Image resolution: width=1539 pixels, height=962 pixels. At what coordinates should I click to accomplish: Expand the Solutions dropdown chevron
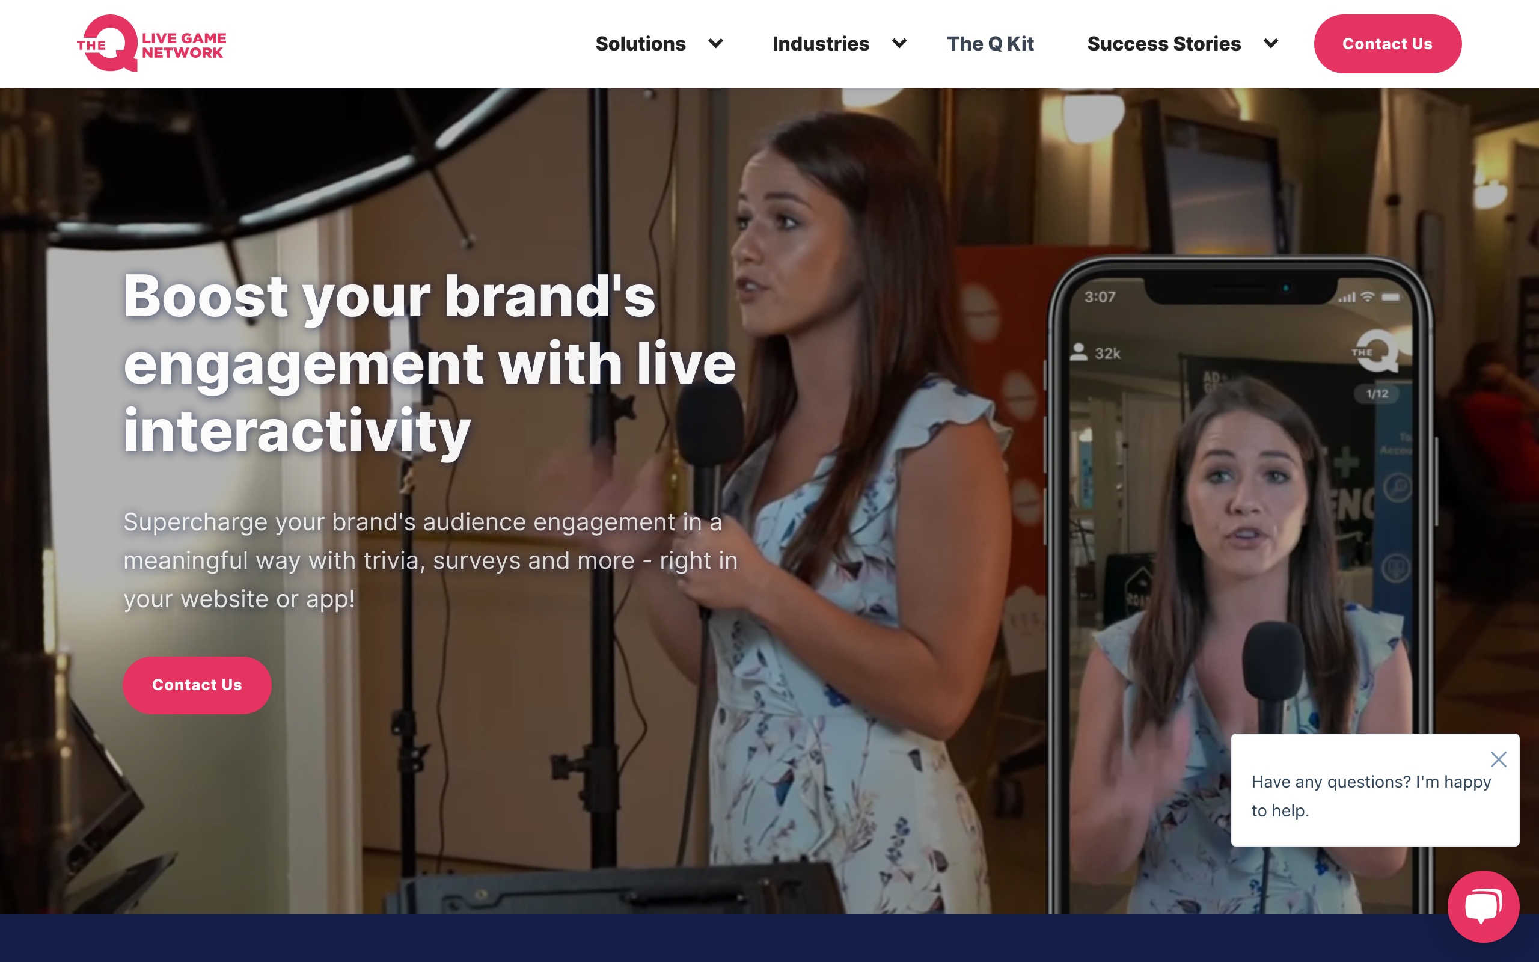coord(716,43)
